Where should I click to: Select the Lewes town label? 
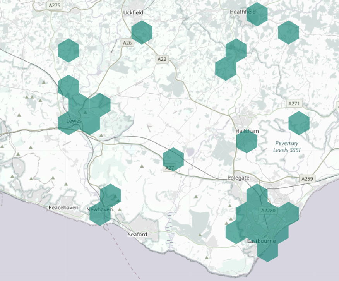pyautogui.click(x=74, y=121)
